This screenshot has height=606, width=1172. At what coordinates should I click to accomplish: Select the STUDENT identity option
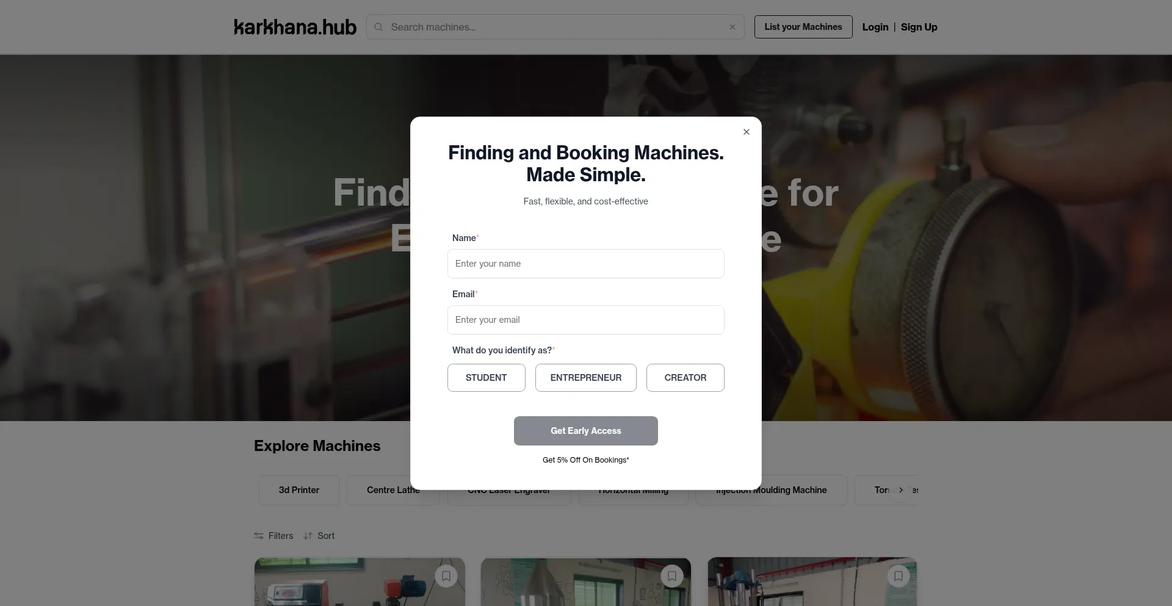coord(487,378)
